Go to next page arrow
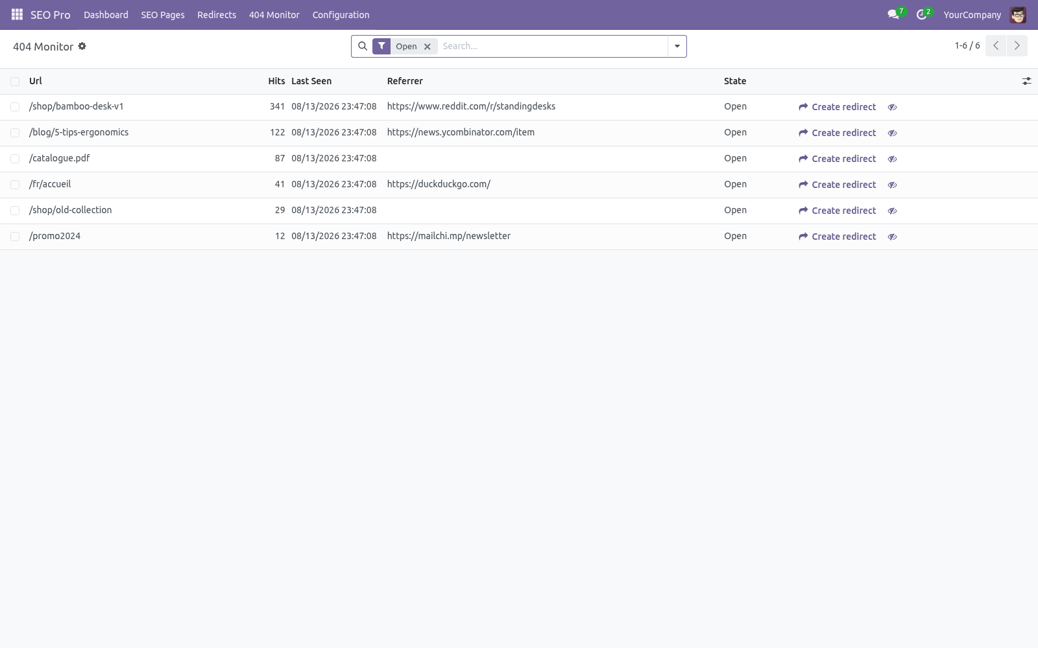This screenshot has height=648, width=1038. [x=1017, y=45]
